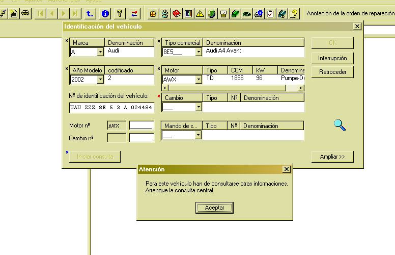Go to last record arrow button
395x255 pixels.
coord(75,13)
